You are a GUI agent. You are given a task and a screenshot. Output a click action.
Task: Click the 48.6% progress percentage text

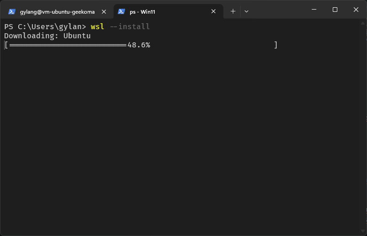point(139,45)
